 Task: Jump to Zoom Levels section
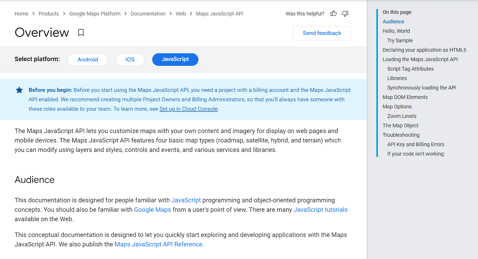click(x=402, y=116)
